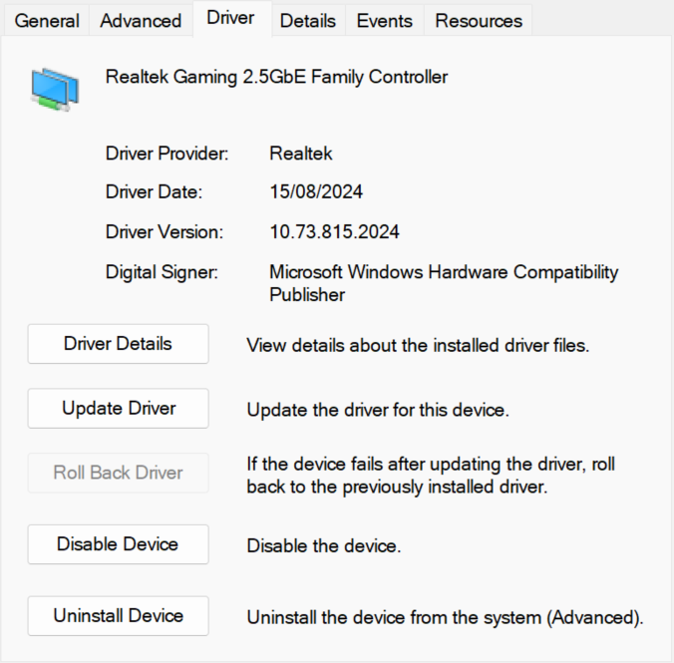Open the Resources tab

tap(479, 21)
